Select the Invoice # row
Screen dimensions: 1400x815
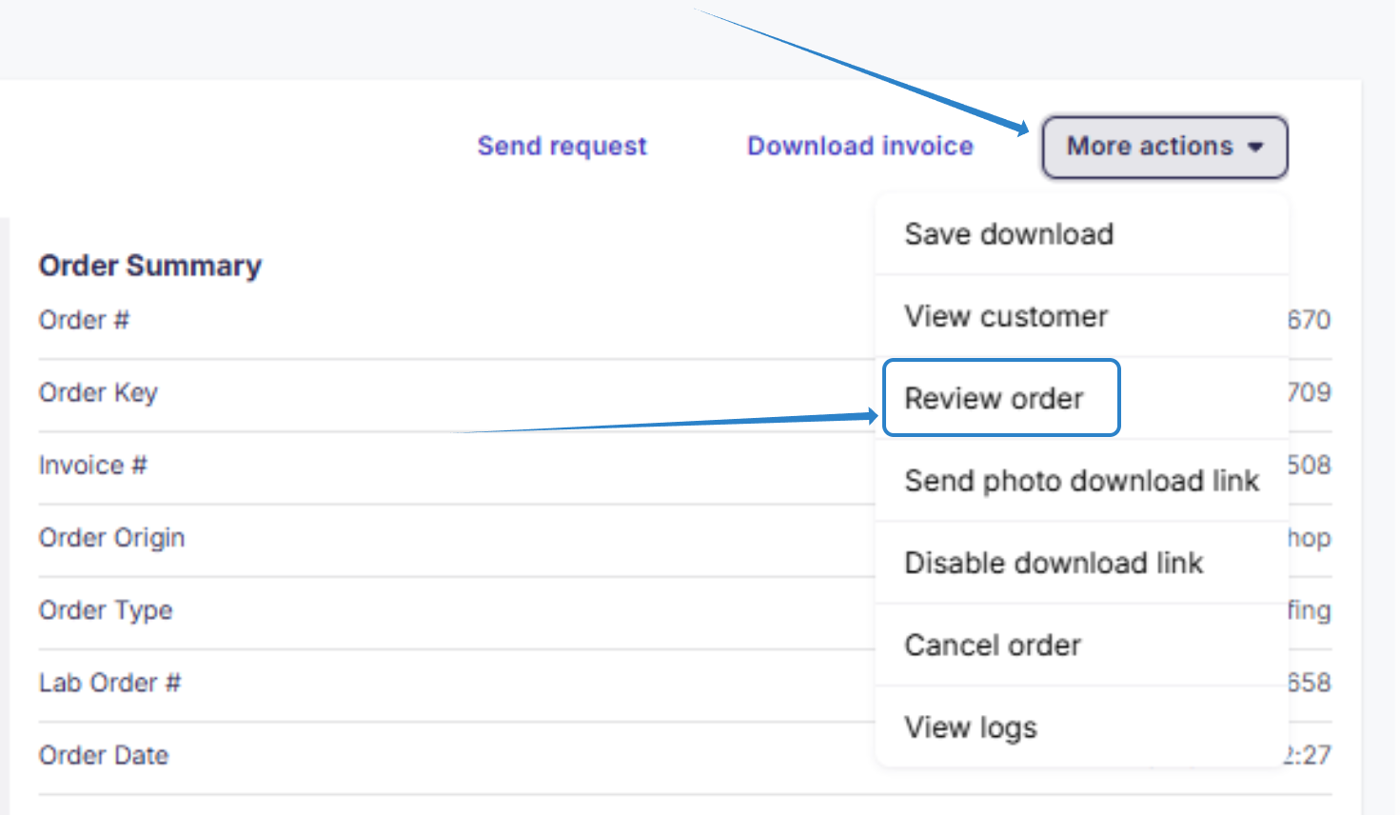[92, 465]
